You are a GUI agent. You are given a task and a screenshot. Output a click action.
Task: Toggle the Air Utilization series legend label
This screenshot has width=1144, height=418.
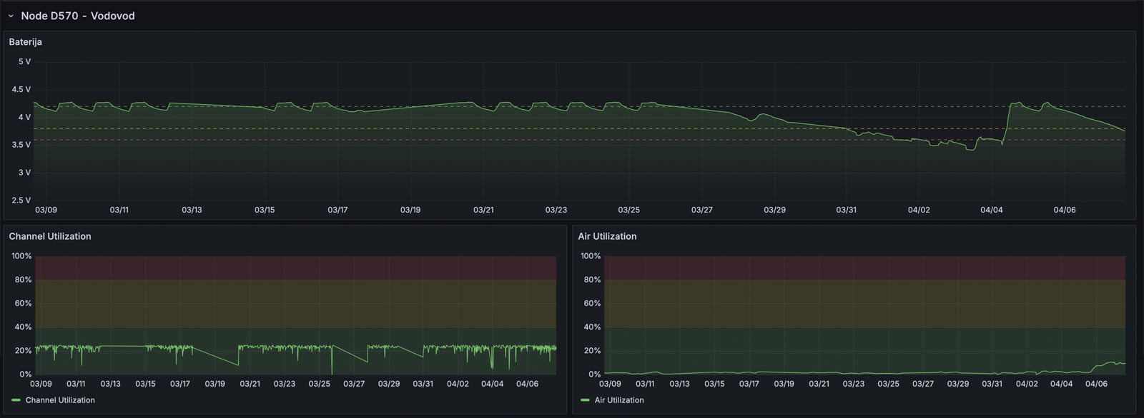(x=619, y=400)
